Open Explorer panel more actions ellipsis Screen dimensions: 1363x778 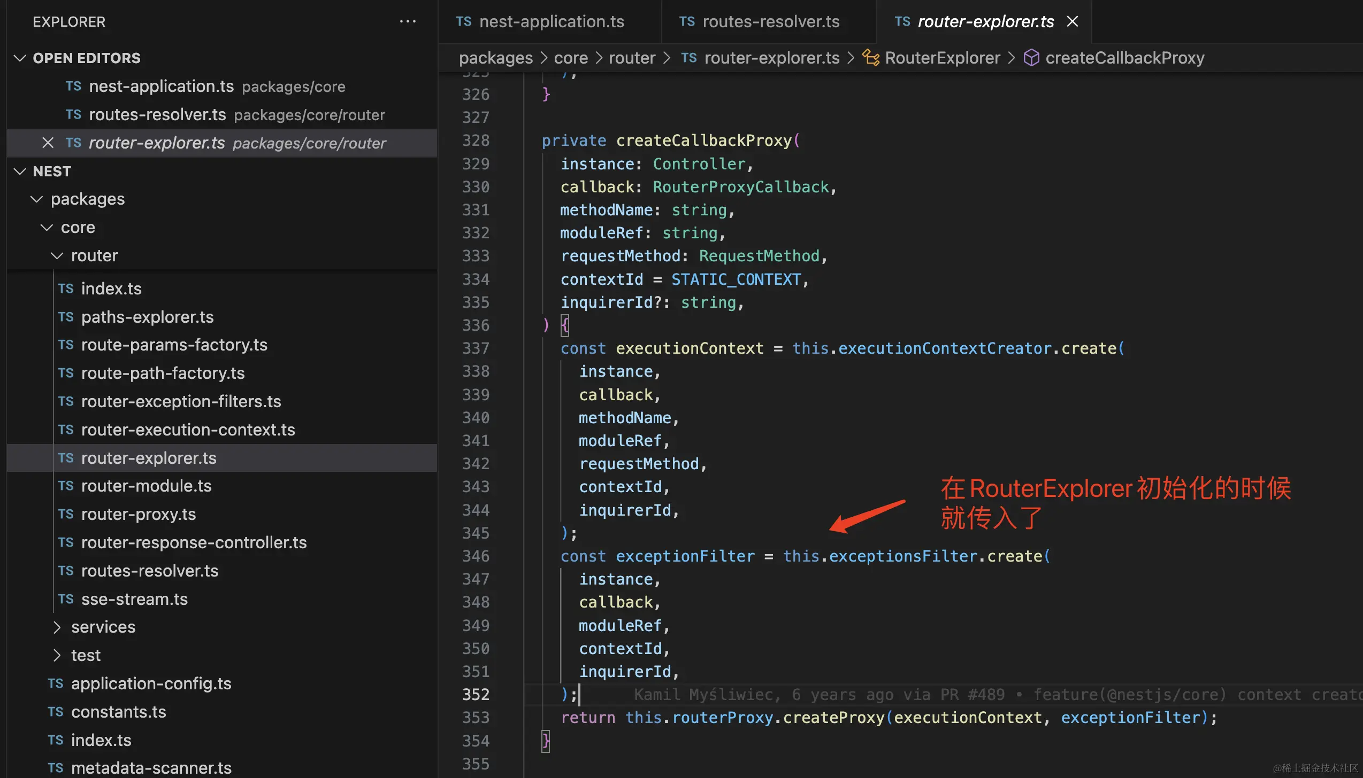tap(408, 21)
